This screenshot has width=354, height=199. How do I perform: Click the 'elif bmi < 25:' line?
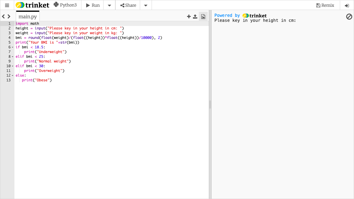click(x=30, y=57)
